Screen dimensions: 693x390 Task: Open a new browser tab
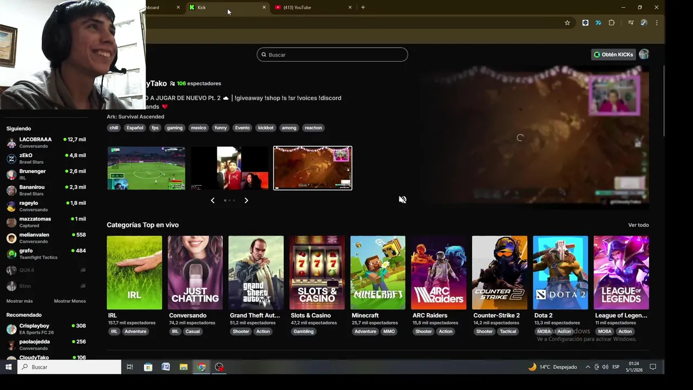coord(363,8)
